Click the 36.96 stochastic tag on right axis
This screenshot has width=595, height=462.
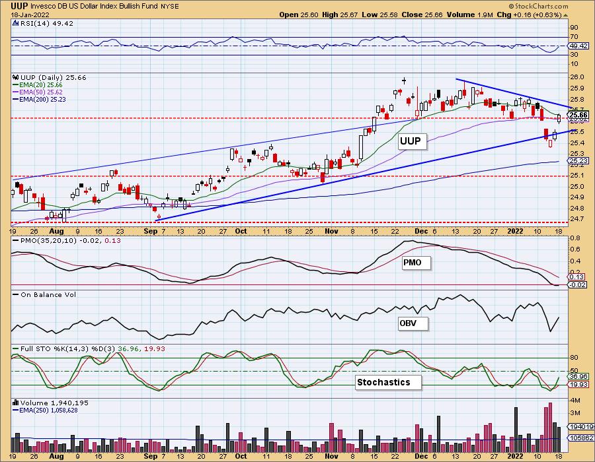pyautogui.click(x=578, y=377)
